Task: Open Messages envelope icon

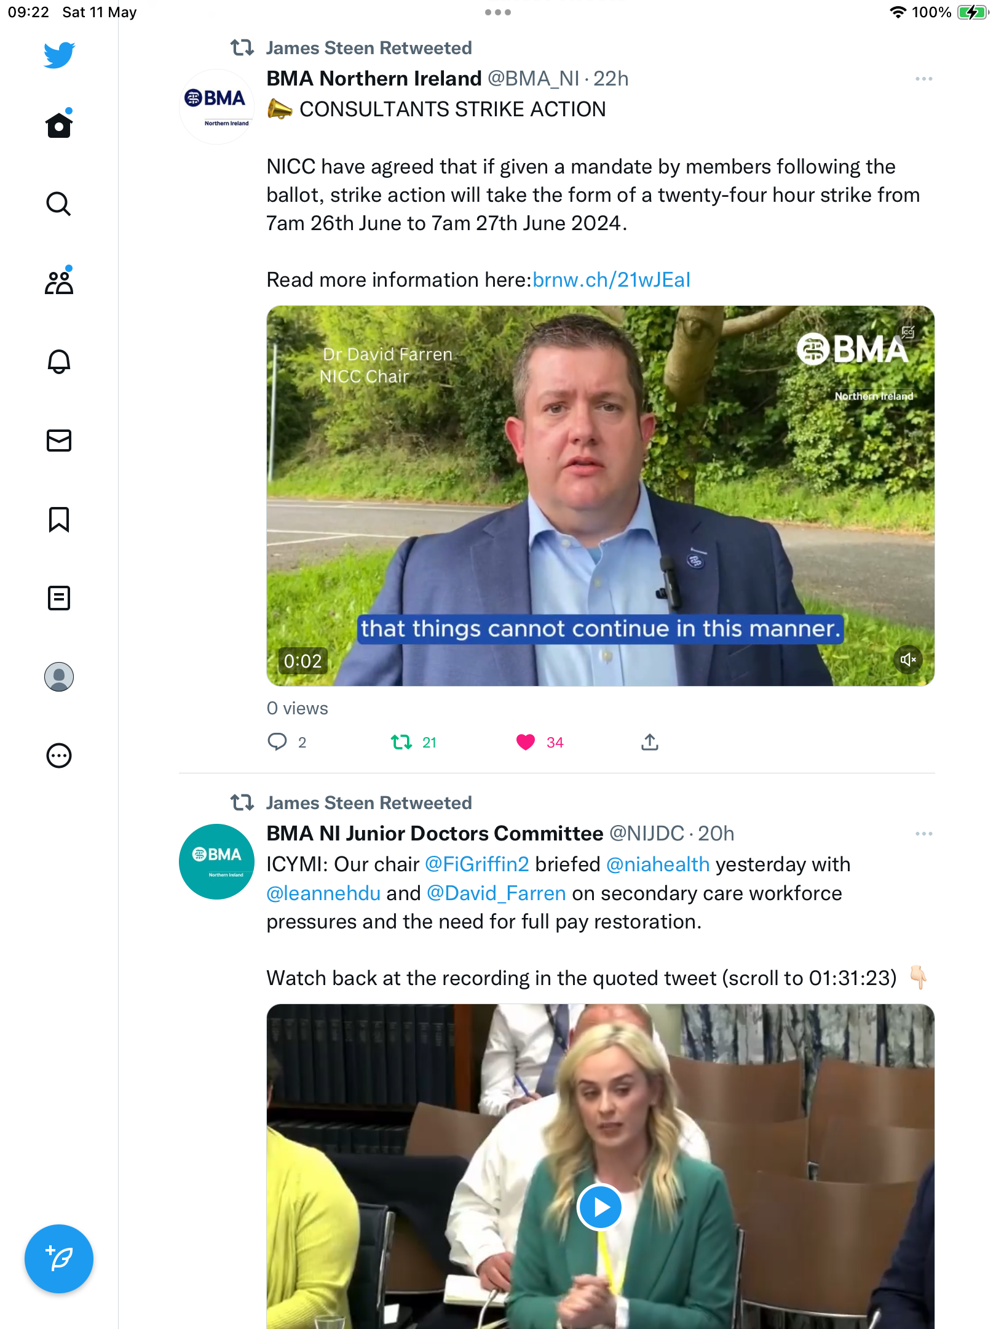Action: pos(59,441)
